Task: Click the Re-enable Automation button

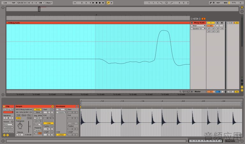Action: [112, 3]
